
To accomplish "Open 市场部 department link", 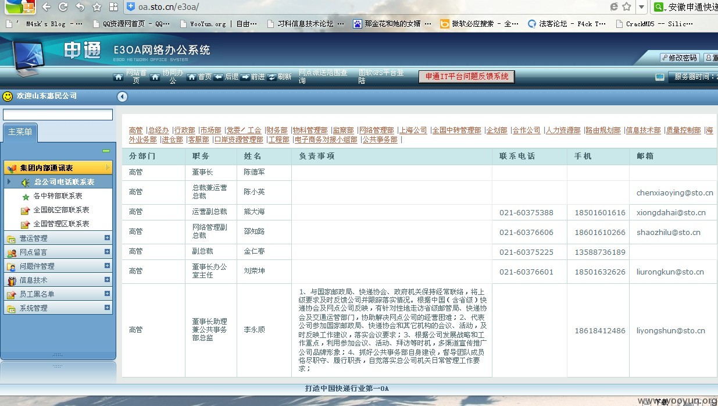I will 211,130.
